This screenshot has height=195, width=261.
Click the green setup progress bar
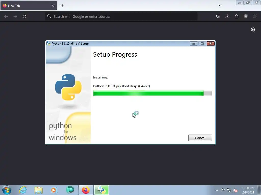[152, 93]
